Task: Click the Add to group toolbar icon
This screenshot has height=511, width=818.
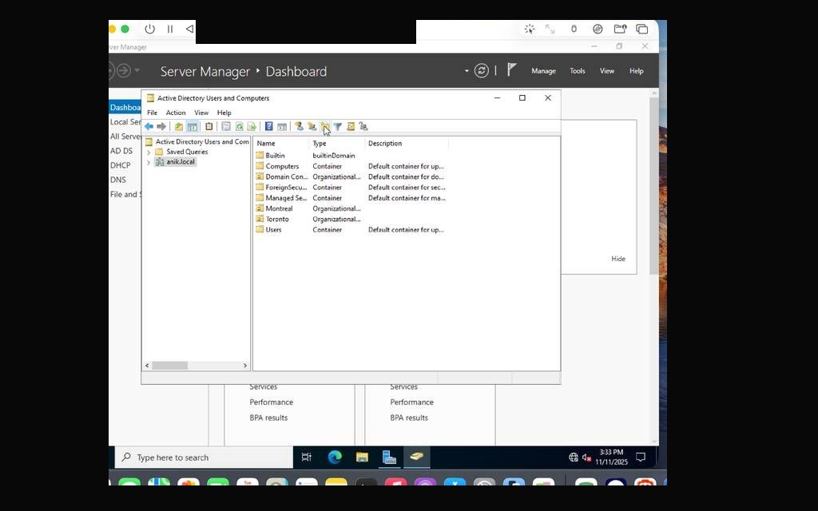Action: pos(363,127)
